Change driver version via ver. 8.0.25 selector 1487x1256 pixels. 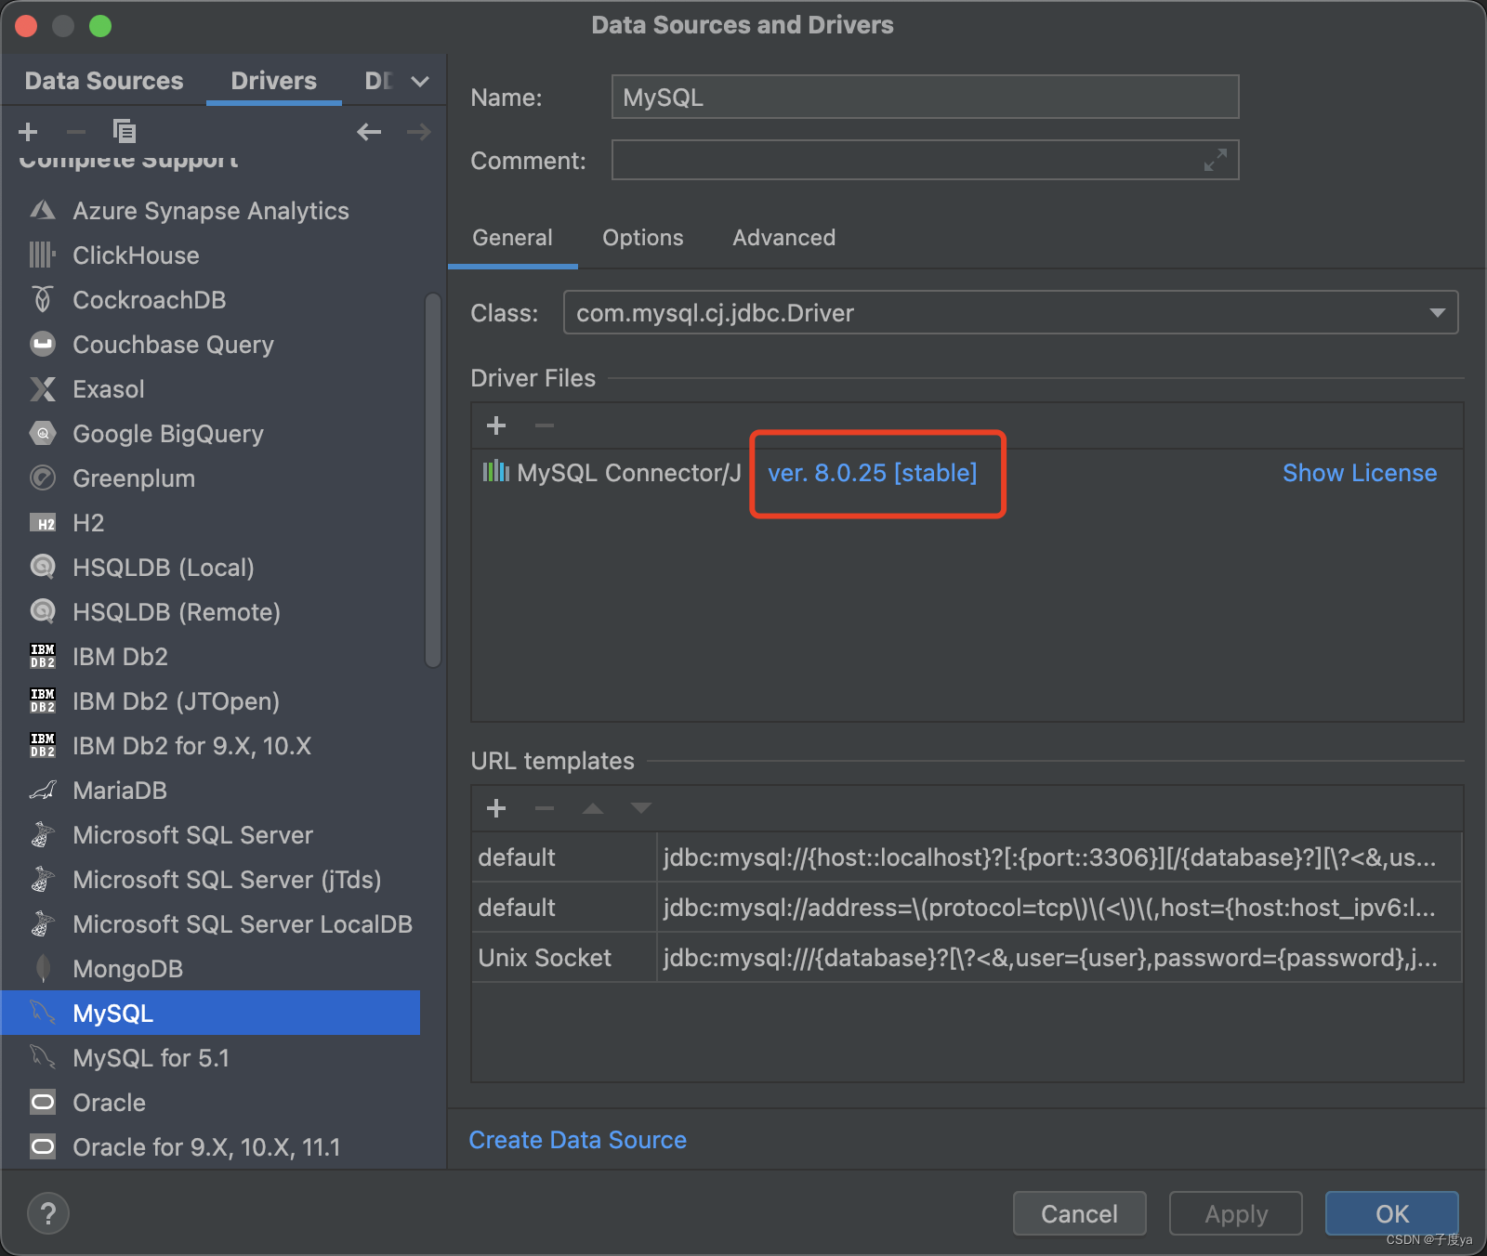pos(875,473)
